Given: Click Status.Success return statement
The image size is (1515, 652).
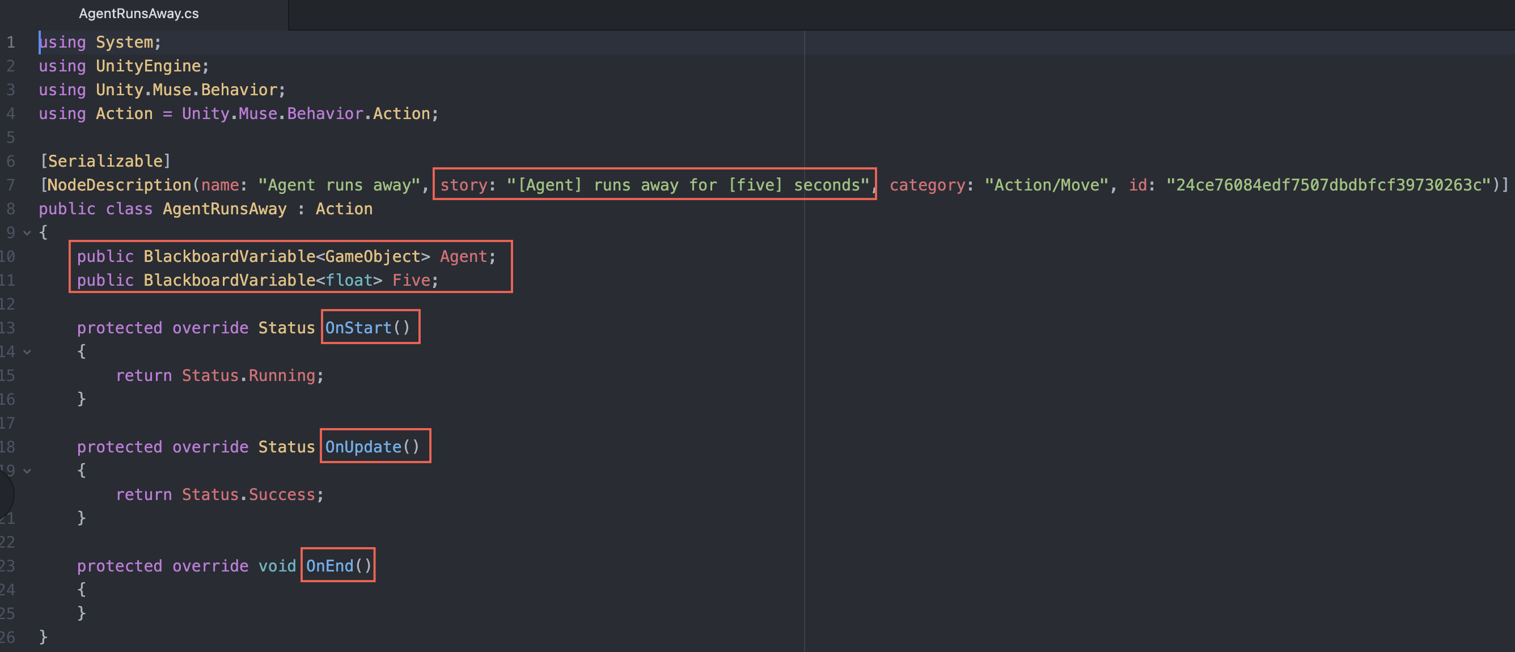Looking at the screenshot, I should click(248, 494).
